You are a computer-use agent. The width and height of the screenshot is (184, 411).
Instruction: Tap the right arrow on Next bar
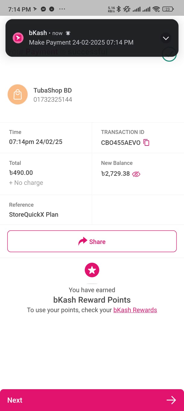171,400
